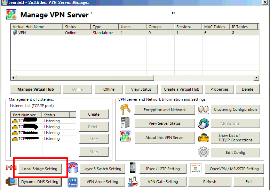Viewport: 270px width, 190px height.
Task: Click the Port Number column header
Action: [x=26, y=115]
